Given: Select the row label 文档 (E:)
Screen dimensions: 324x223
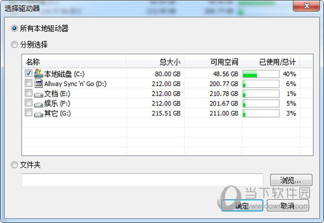Looking at the screenshot, I should 57,94.
